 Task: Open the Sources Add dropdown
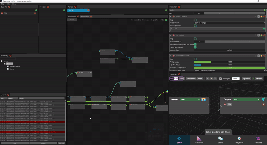tap(190, 99)
